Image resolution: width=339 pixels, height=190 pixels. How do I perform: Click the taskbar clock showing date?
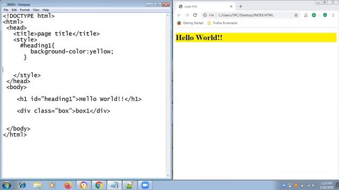tap(326, 185)
